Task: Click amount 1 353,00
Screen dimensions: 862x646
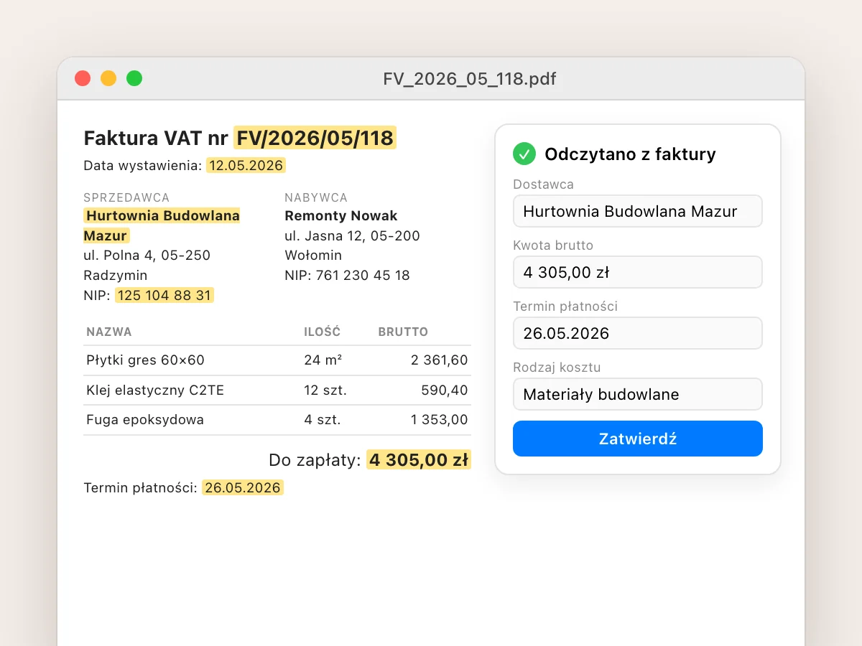Action: [440, 420]
